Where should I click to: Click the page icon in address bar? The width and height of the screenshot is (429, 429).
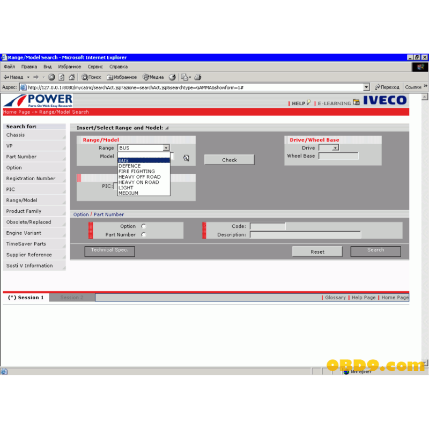pyautogui.click(x=24, y=87)
